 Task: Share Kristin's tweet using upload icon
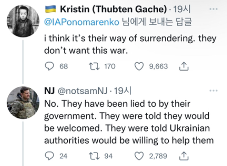[x=184, y=66]
